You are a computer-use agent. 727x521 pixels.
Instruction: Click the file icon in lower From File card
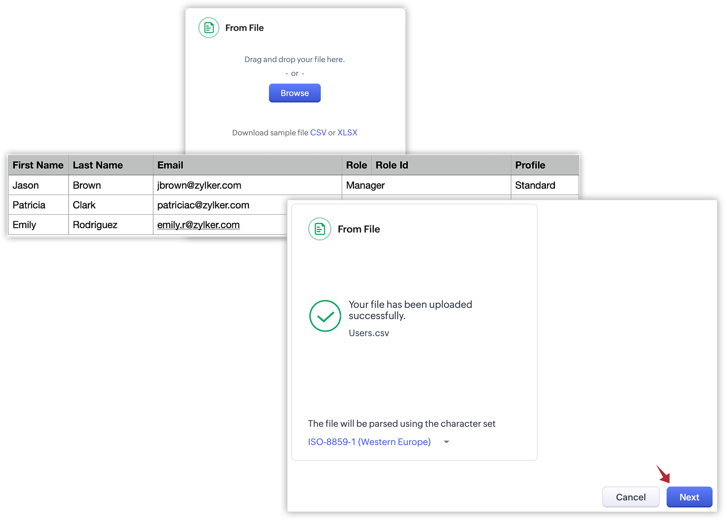click(x=319, y=229)
